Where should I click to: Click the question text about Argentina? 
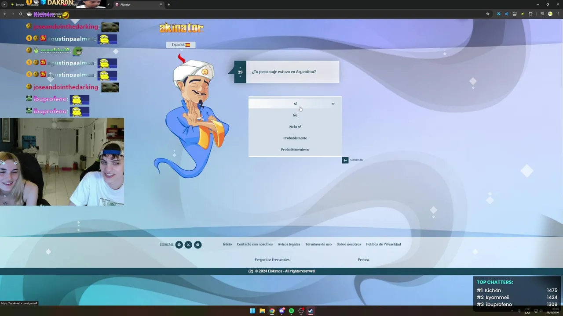point(284,72)
